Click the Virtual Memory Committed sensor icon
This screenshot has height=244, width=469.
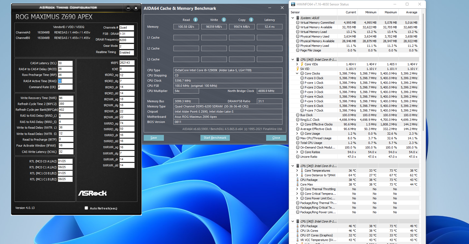pyautogui.click(x=298, y=23)
